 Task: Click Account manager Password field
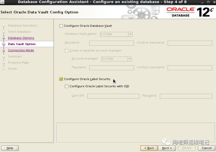pyautogui.click(x=112, y=68)
